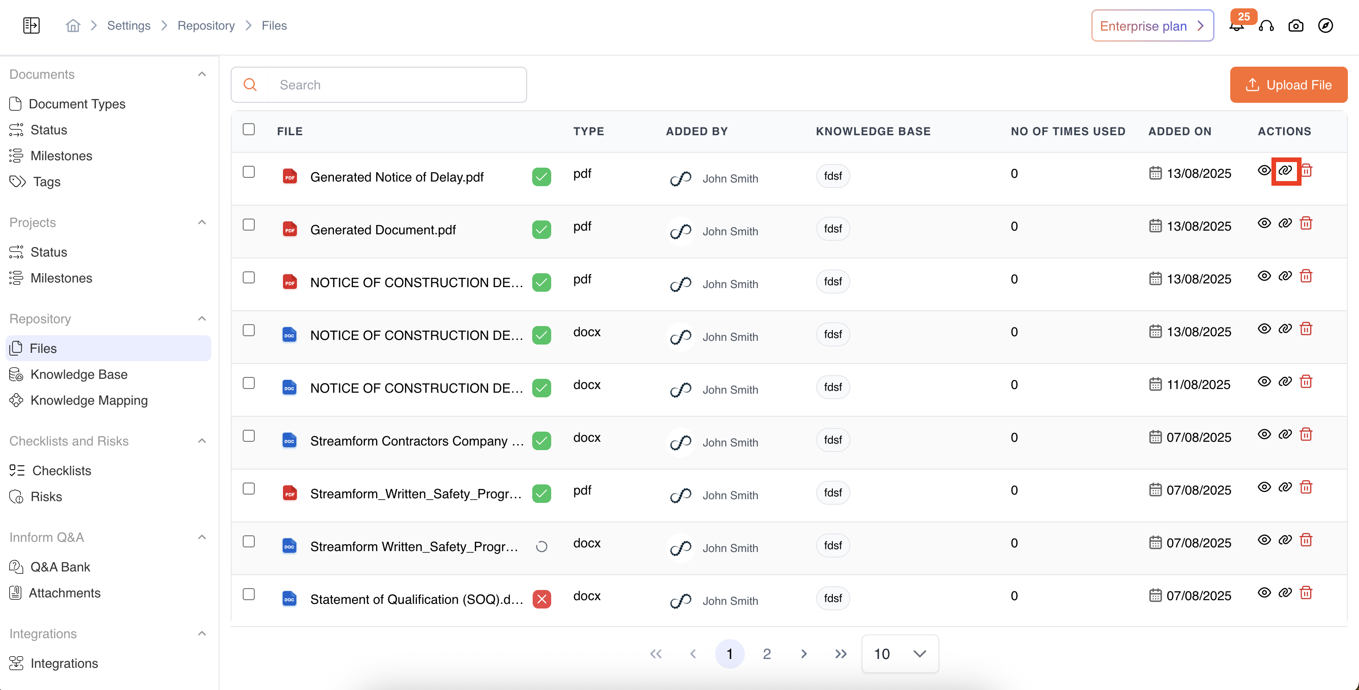Click the camera screenshot icon
The image size is (1359, 690).
[1296, 26]
